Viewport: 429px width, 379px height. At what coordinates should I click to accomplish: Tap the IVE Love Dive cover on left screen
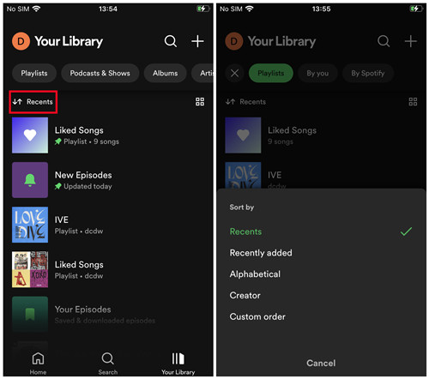click(x=30, y=225)
